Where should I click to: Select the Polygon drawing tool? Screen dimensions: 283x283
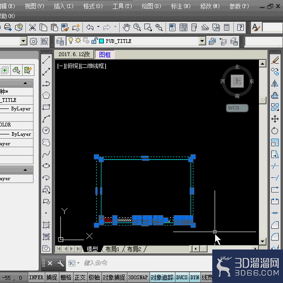pos(46,95)
